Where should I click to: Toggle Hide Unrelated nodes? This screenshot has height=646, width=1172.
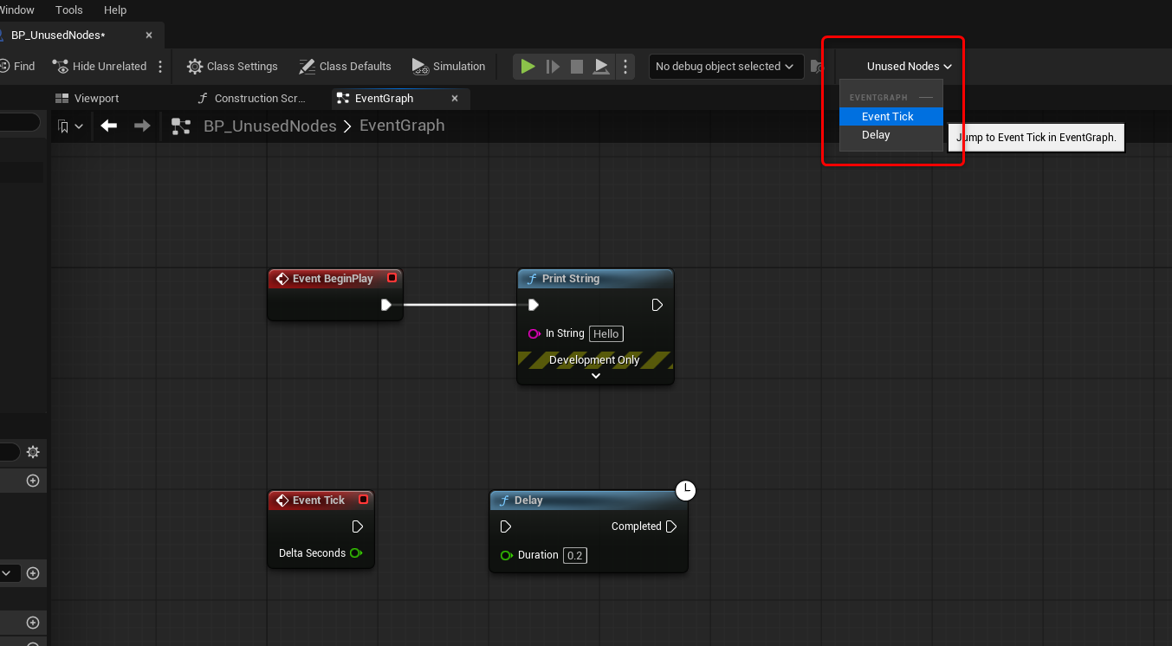[100, 67]
